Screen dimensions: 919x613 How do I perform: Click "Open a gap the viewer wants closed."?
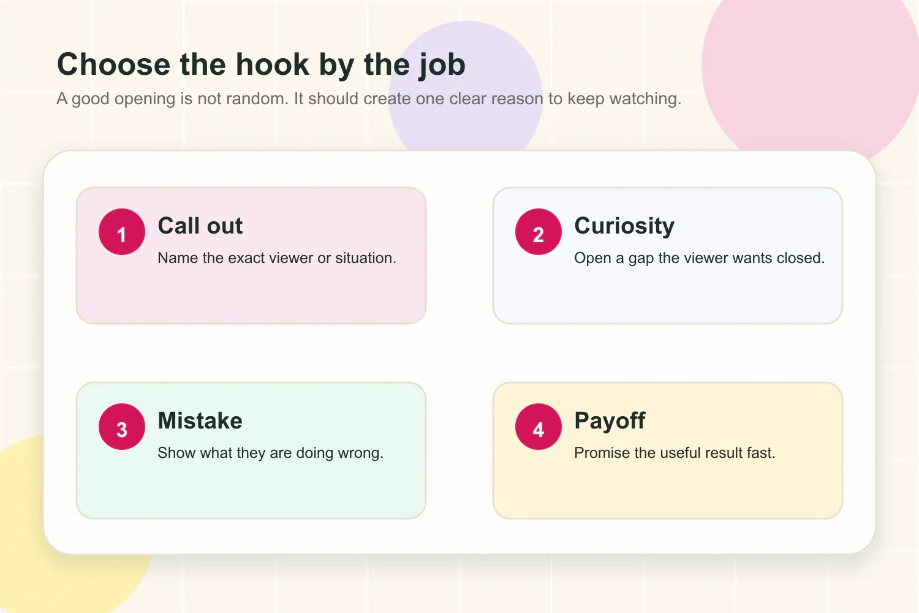point(700,258)
